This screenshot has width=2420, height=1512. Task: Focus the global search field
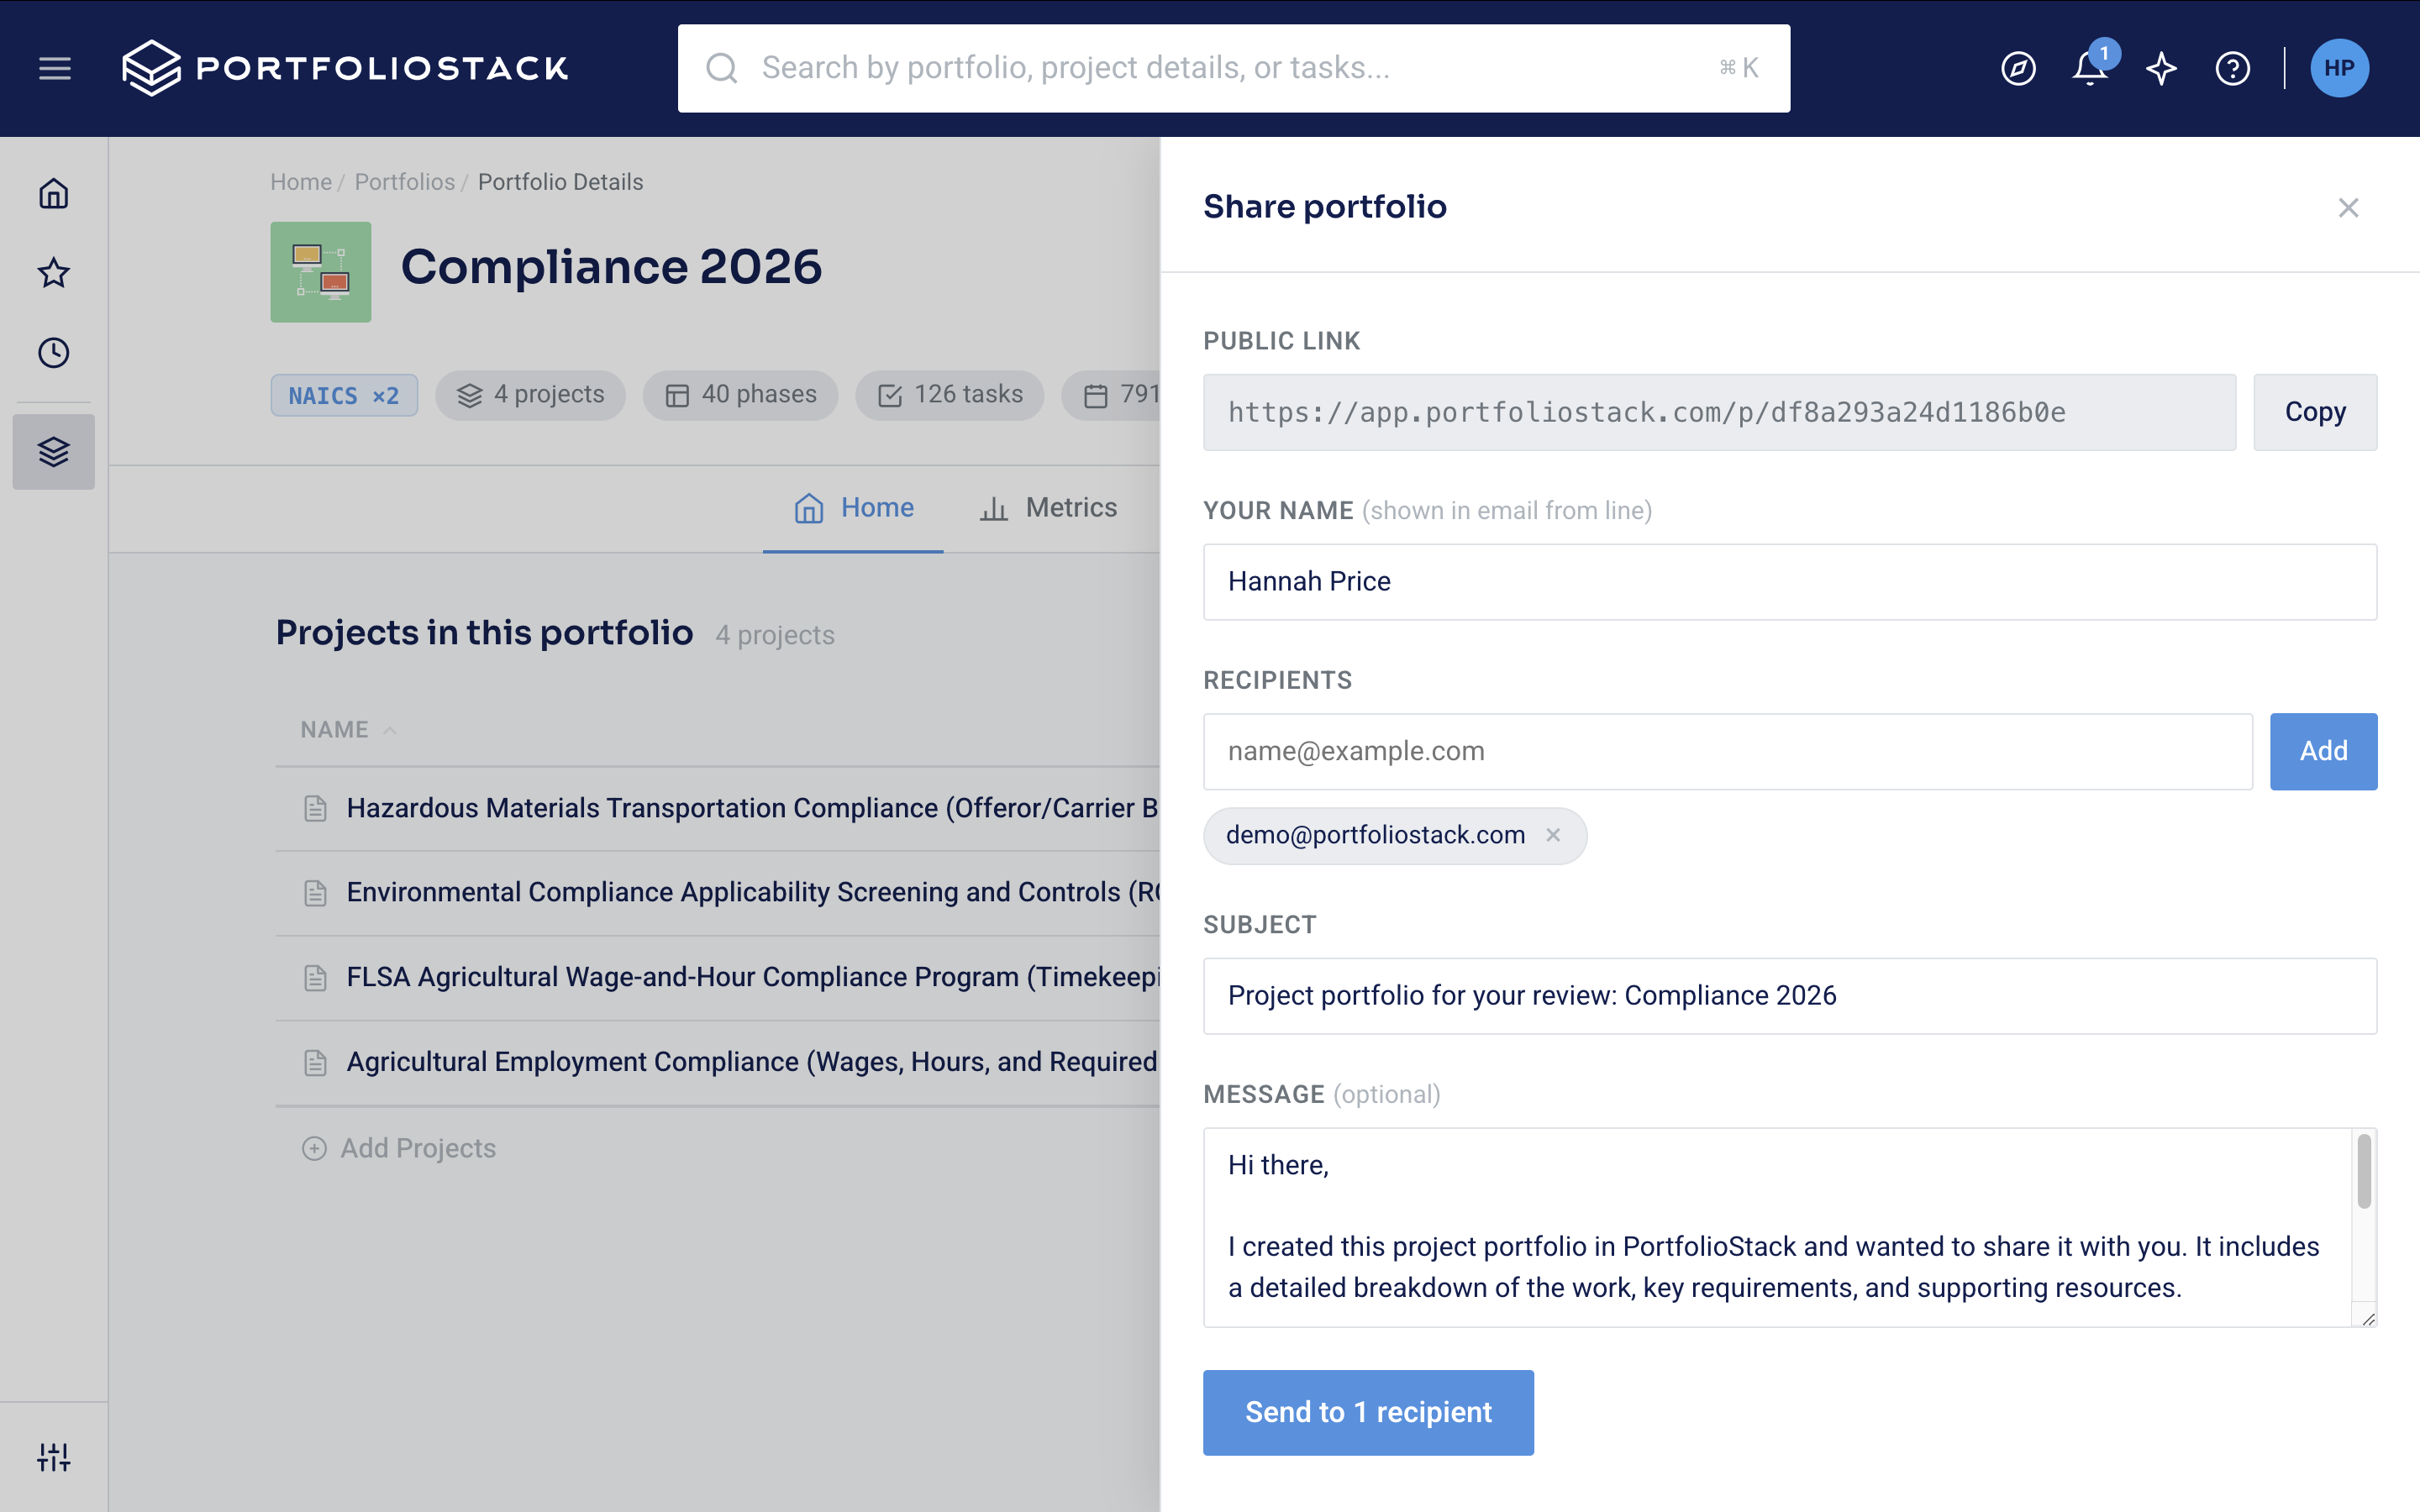1234,68
